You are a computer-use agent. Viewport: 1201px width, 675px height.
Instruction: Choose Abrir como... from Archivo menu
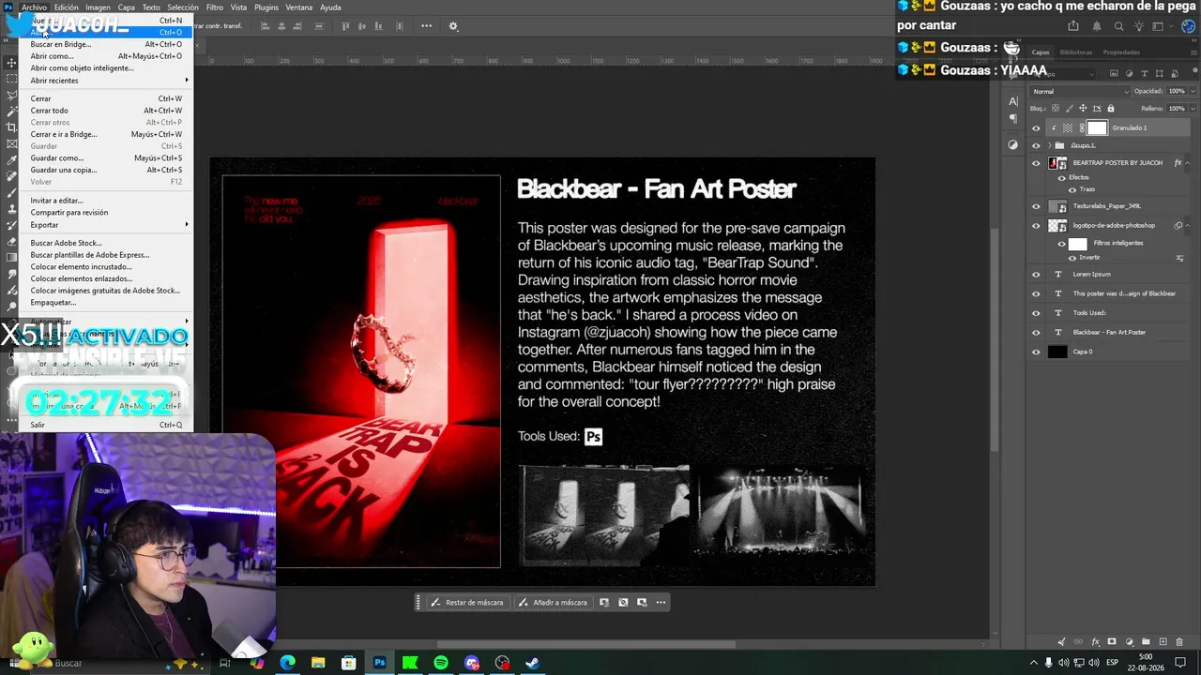coord(108,56)
